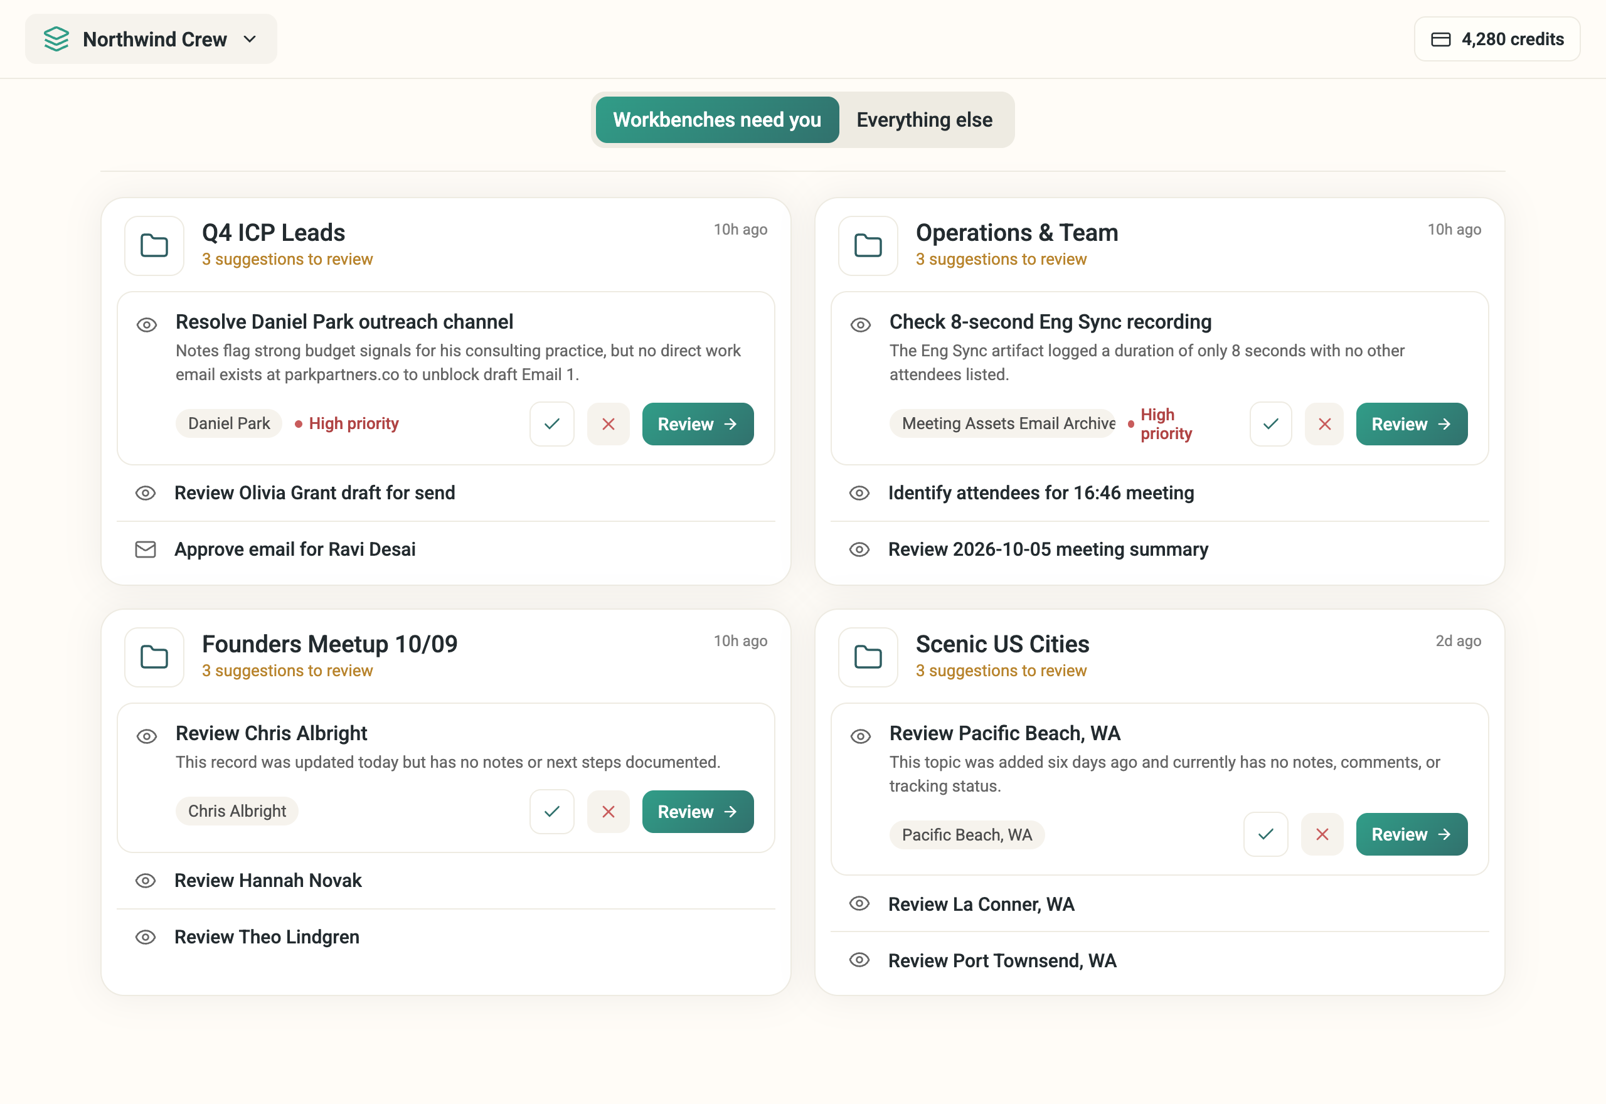This screenshot has width=1606, height=1104.
Task: Expand the Review Port Townsend, WA row
Action: click(x=1159, y=961)
